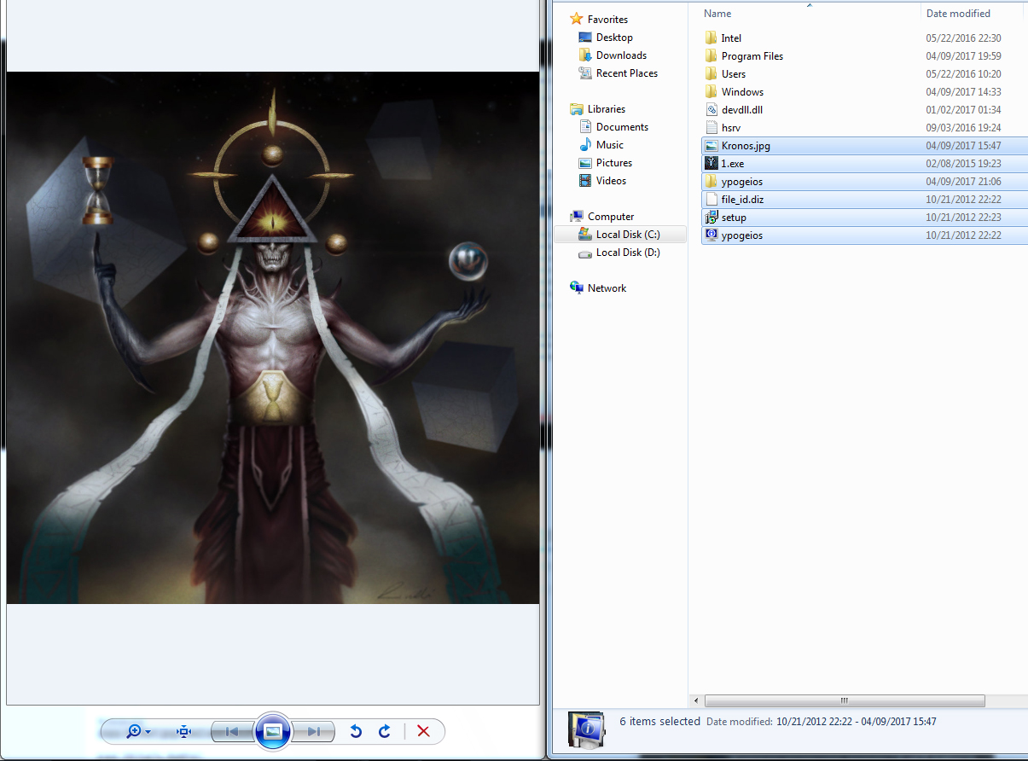Image resolution: width=1028 pixels, height=761 pixels.
Task: Rotate the image clockwise
Action: click(x=385, y=731)
